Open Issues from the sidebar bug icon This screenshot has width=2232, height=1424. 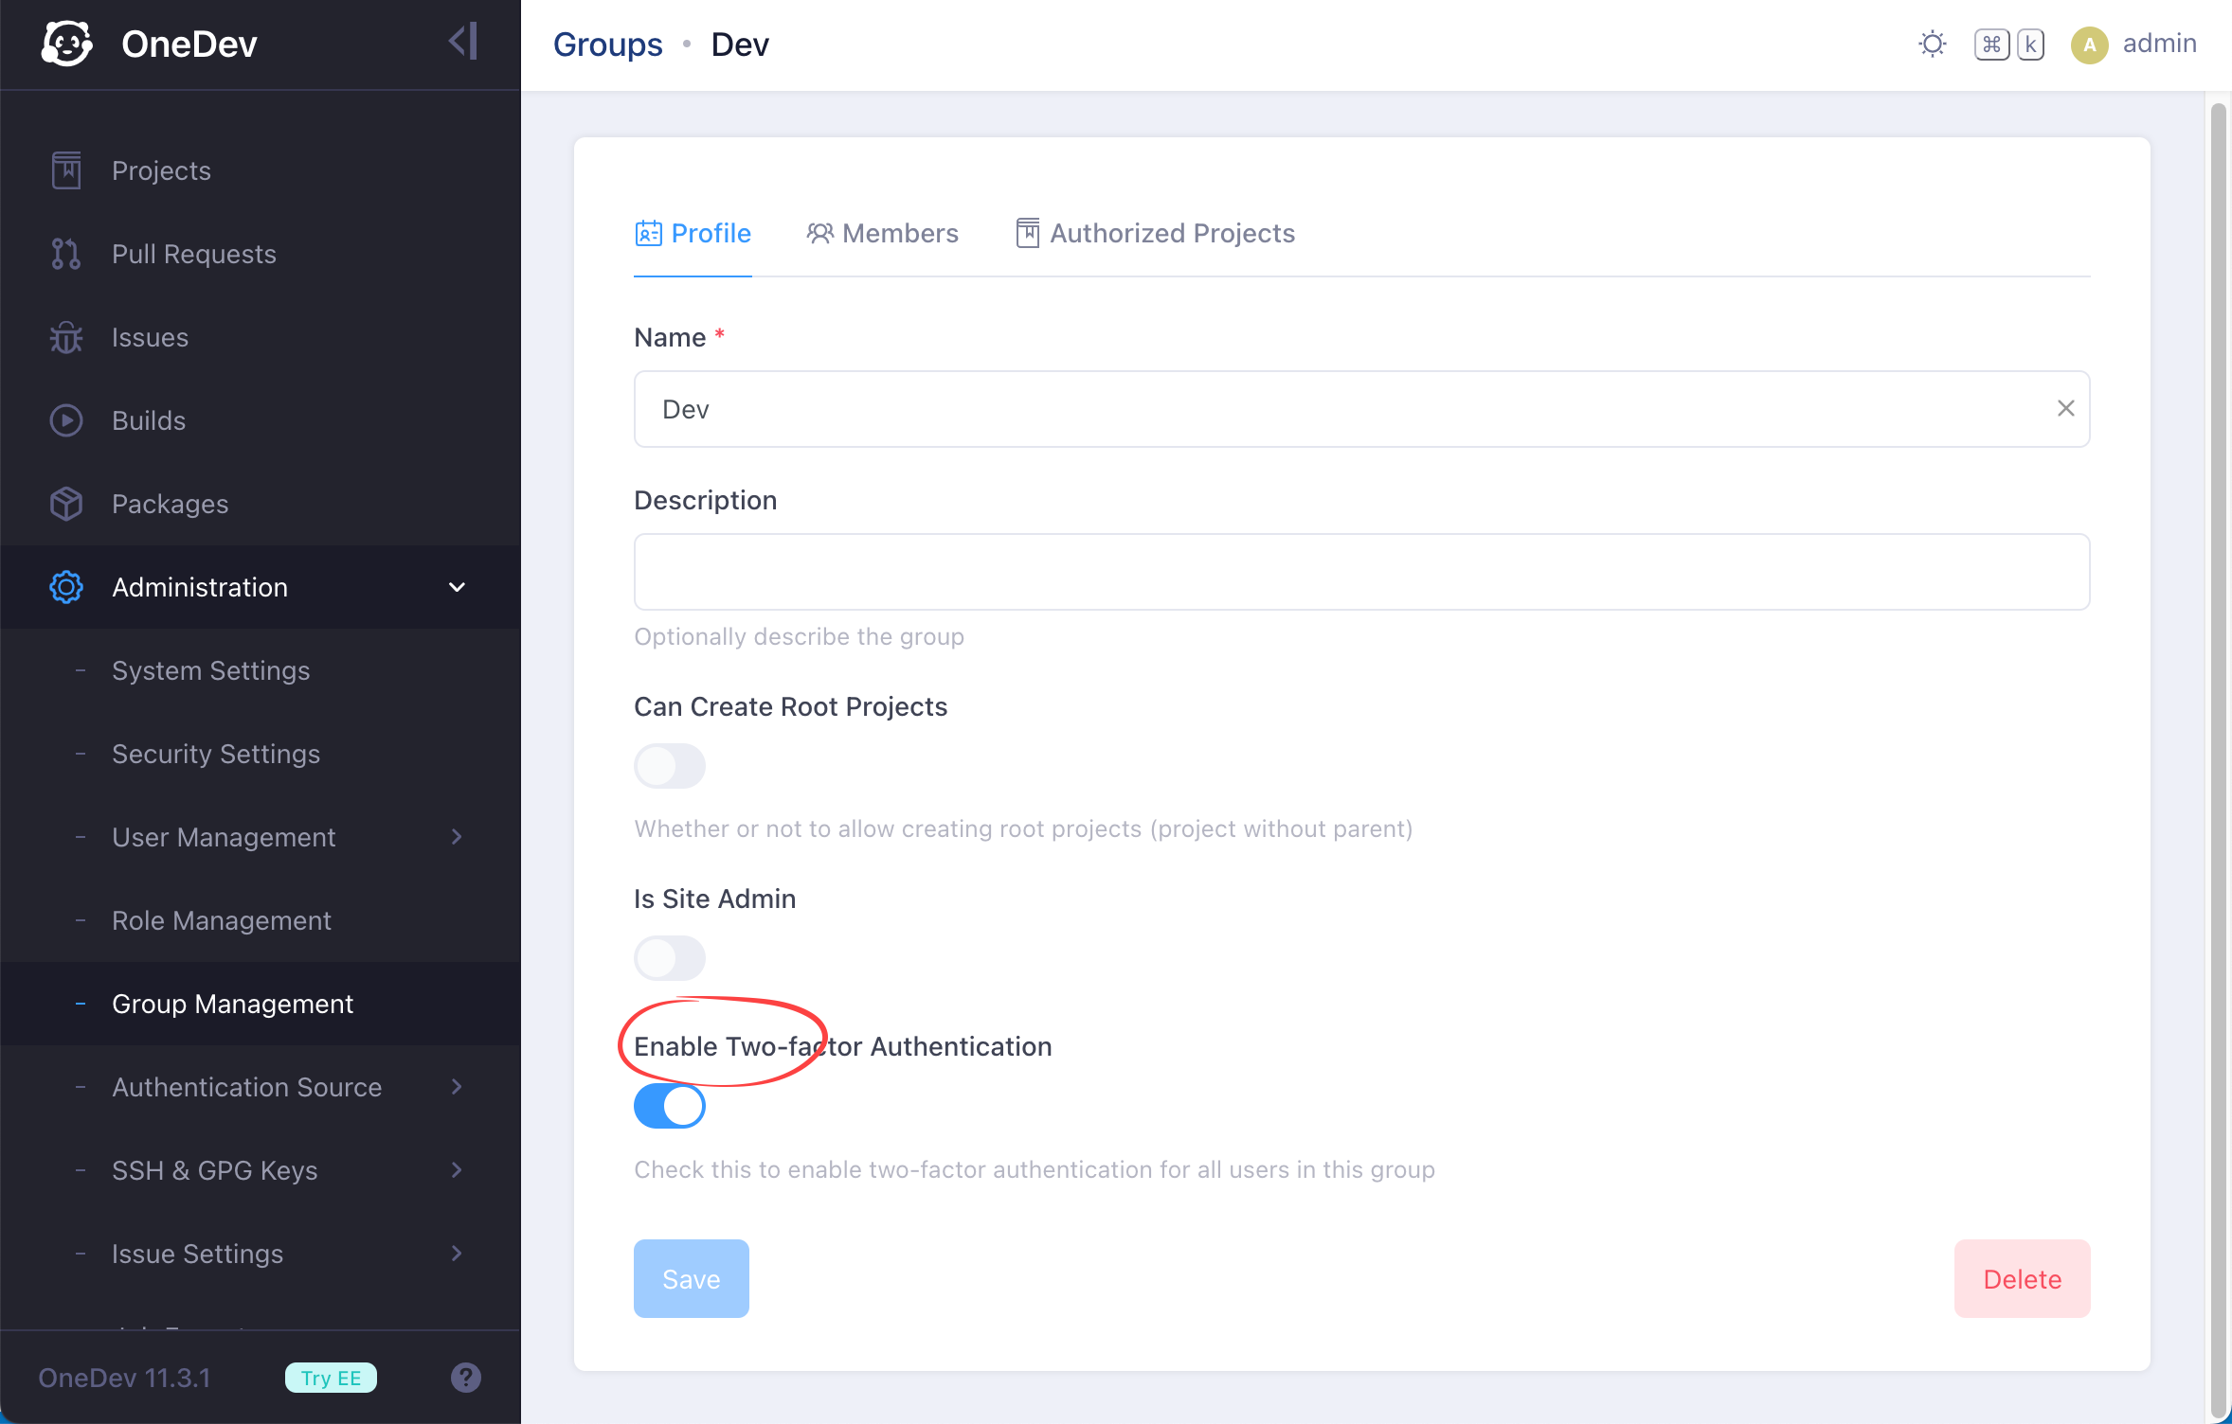click(x=64, y=336)
